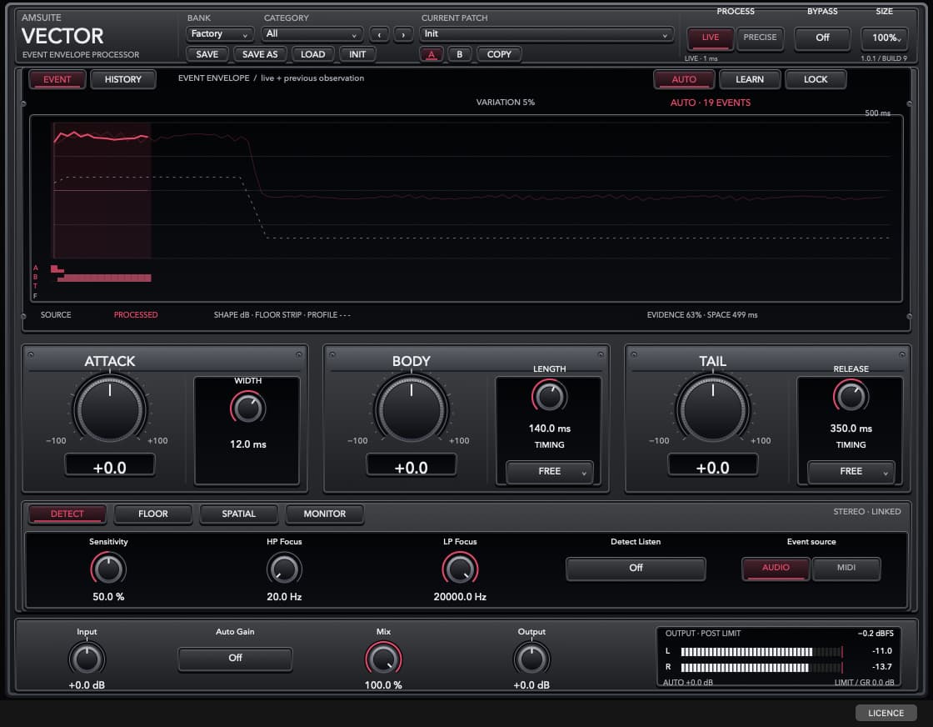Click the Input gain knob

click(x=87, y=659)
